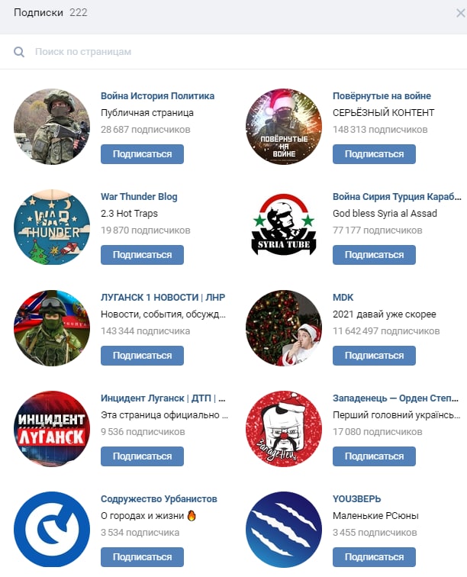467x577 pixels.
Task: Open the Западенець red avatar
Action: pyautogui.click(x=284, y=429)
